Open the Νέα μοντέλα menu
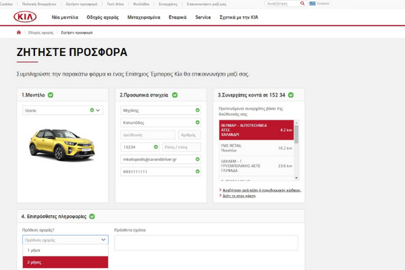The image size is (405, 270). click(65, 18)
